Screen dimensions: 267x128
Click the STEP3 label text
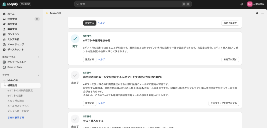tap(87, 36)
